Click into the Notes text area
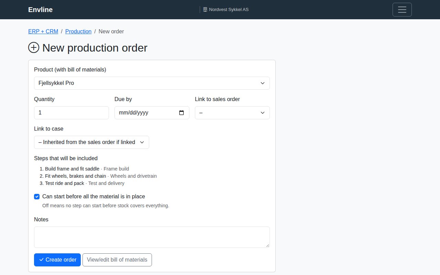 click(x=152, y=237)
